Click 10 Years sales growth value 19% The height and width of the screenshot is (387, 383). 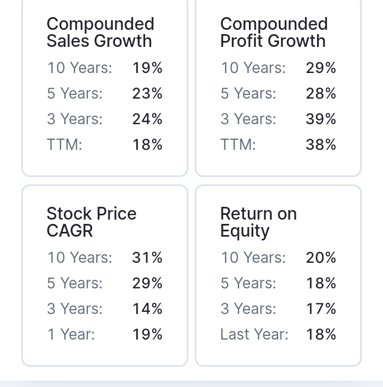(147, 68)
